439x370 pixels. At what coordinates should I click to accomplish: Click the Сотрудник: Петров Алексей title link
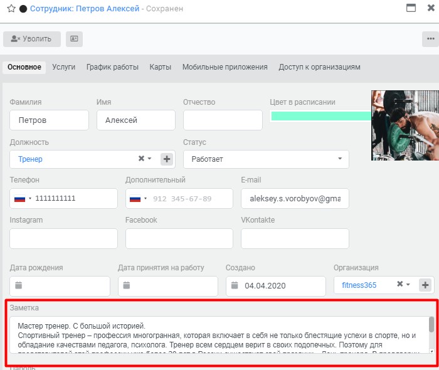tap(85, 9)
